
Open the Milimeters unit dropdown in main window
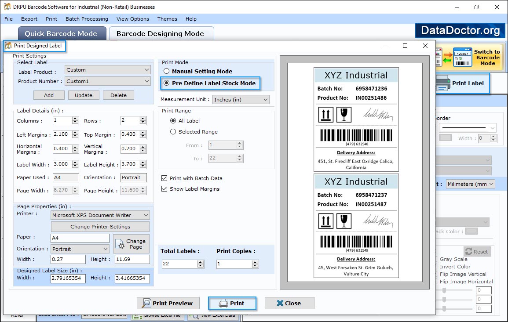point(471,184)
